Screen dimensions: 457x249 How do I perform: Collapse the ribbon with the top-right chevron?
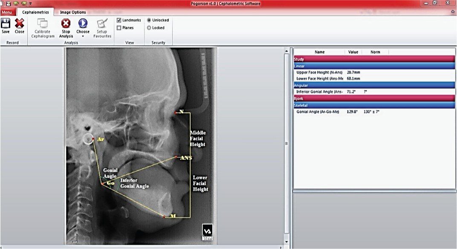coord(452,12)
